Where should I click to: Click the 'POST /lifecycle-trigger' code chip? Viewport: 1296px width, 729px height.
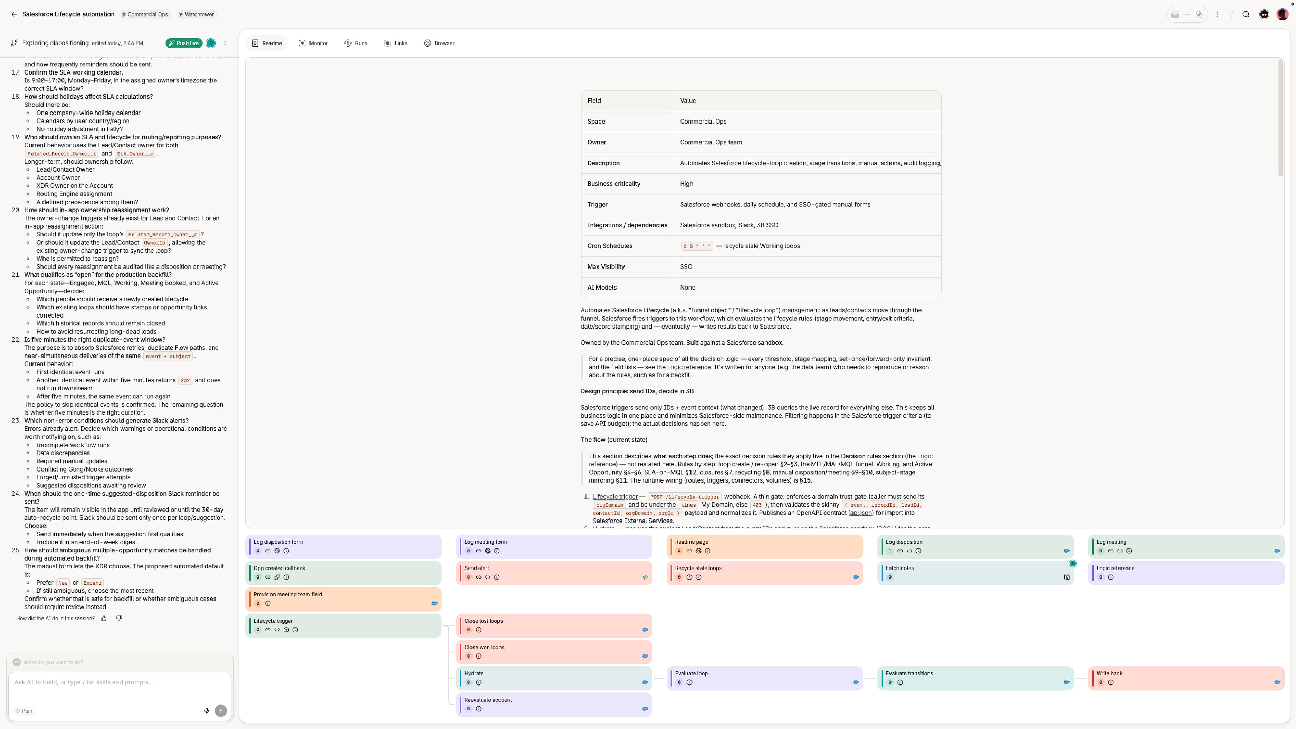(684, 497)
